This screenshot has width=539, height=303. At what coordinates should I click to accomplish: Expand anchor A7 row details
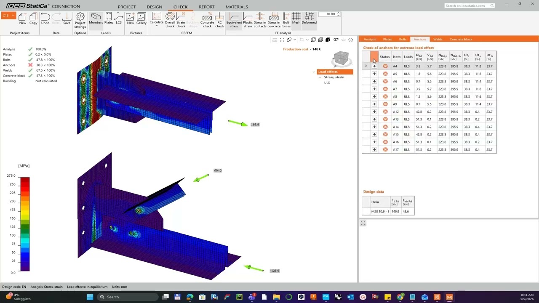(x=374, y=89)
